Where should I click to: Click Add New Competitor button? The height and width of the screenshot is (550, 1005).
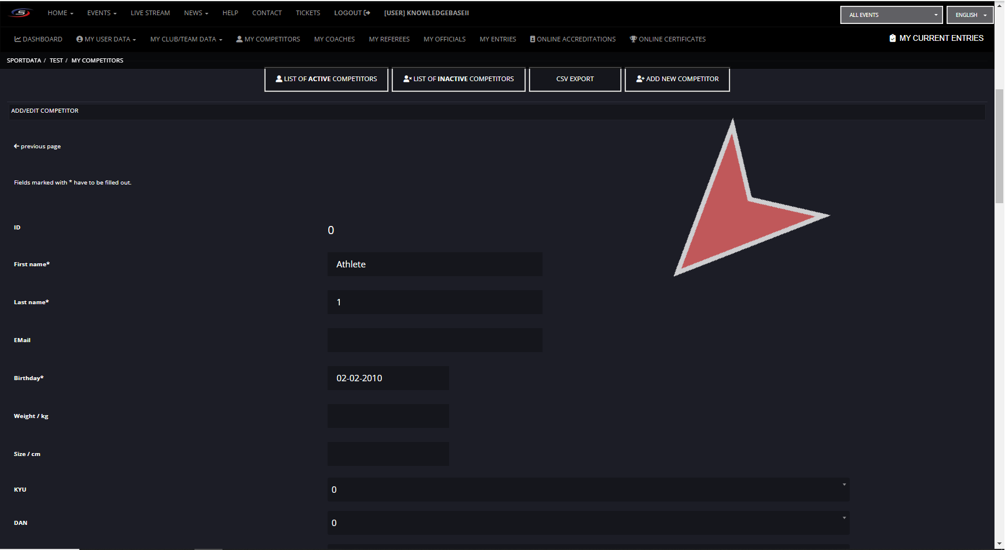(677, 79)
